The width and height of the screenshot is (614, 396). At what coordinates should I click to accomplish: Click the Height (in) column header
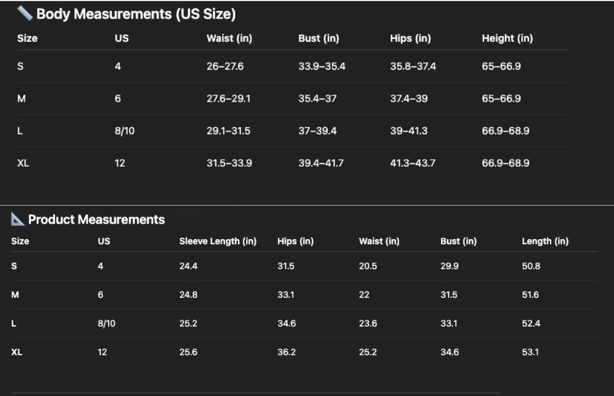click(507, 38)
